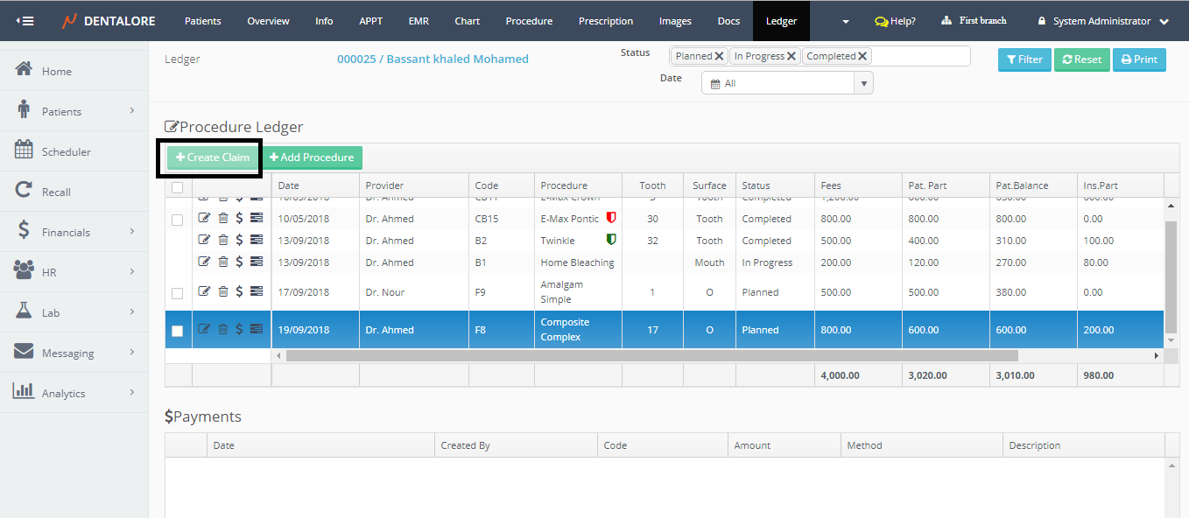Remove the In Progress status tag

(791, 56)
